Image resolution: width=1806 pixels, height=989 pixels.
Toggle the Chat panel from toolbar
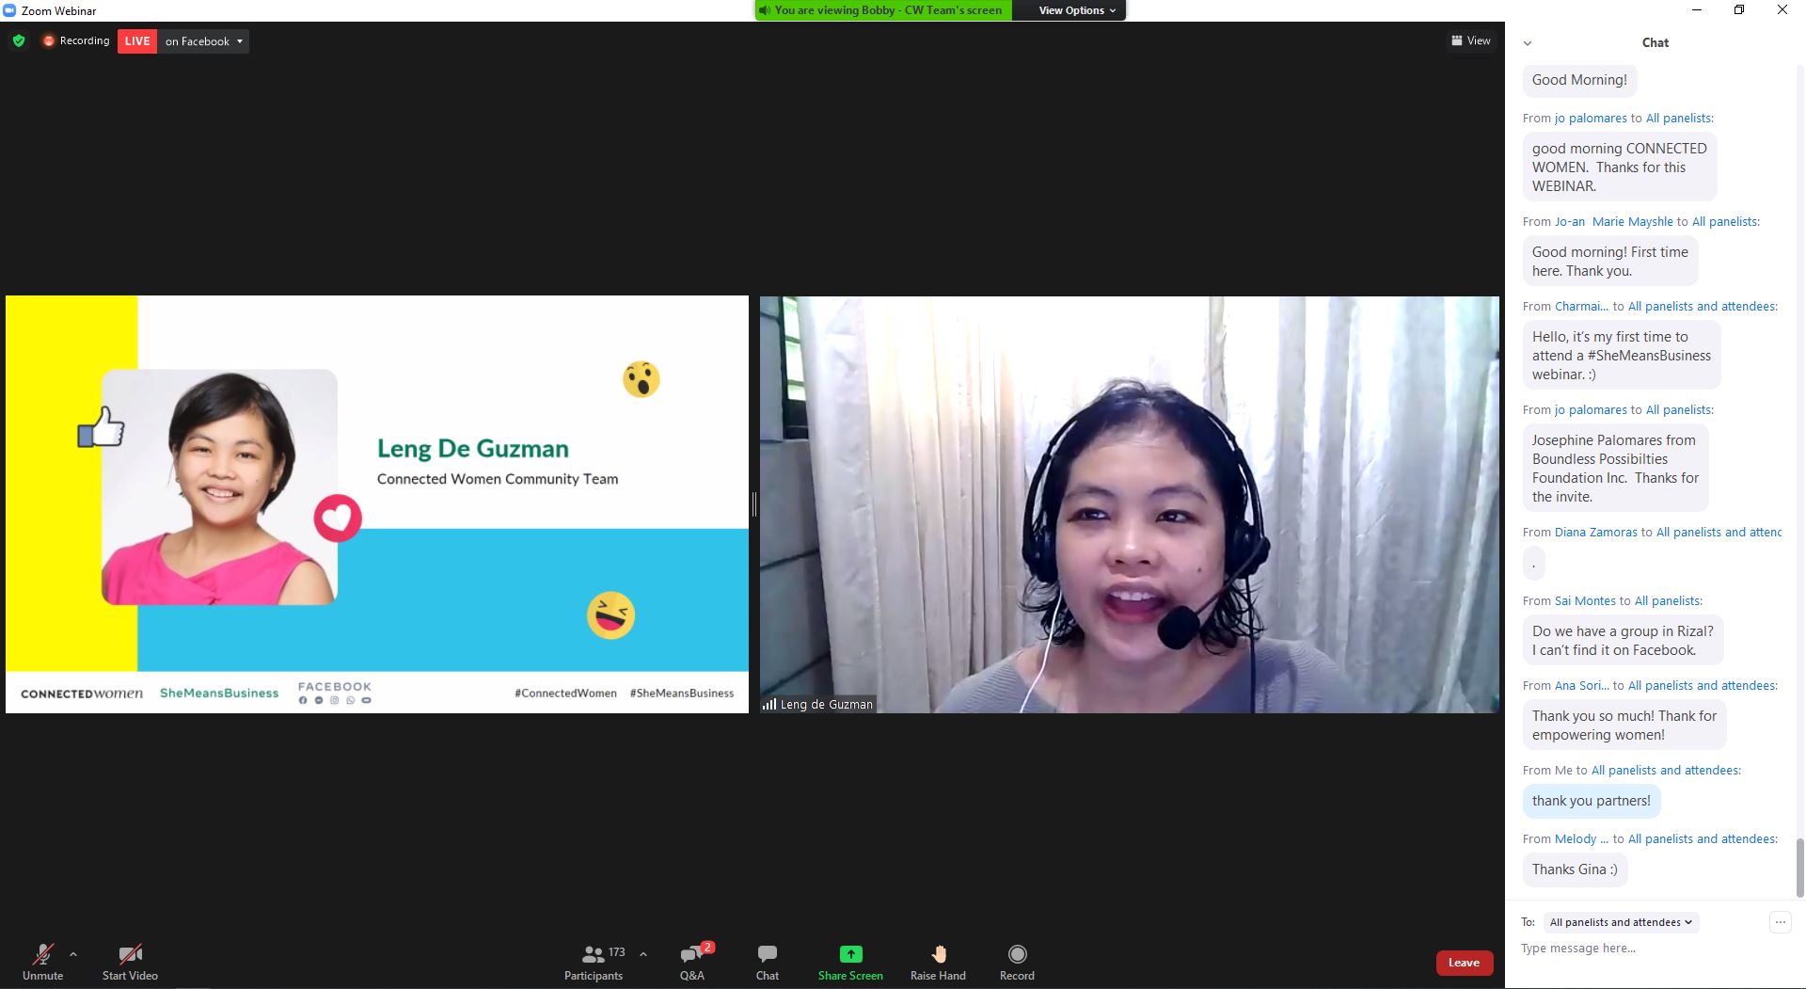(x=768, y=962)
